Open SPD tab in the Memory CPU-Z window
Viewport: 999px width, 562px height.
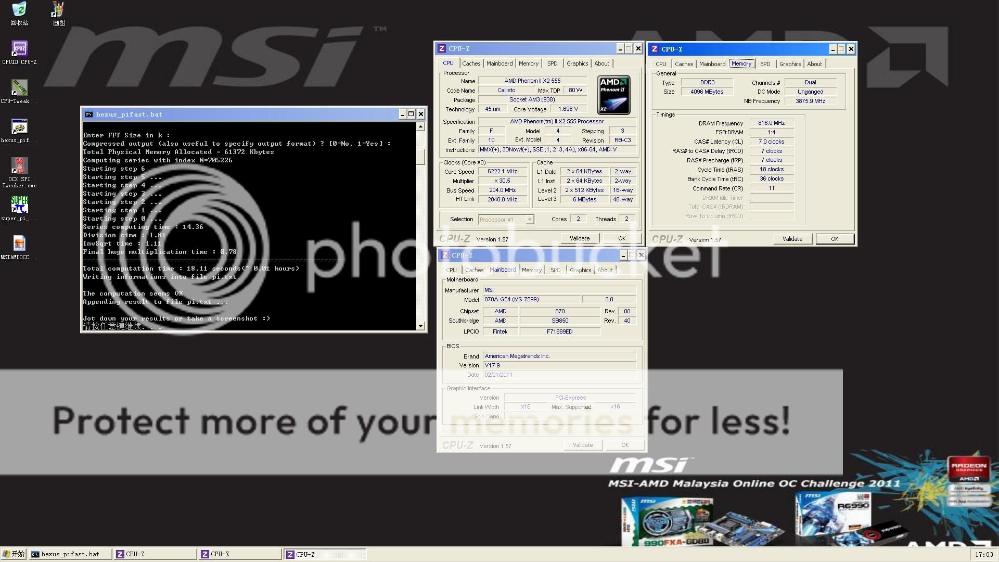pyautogui.click(x=765, y=64)
